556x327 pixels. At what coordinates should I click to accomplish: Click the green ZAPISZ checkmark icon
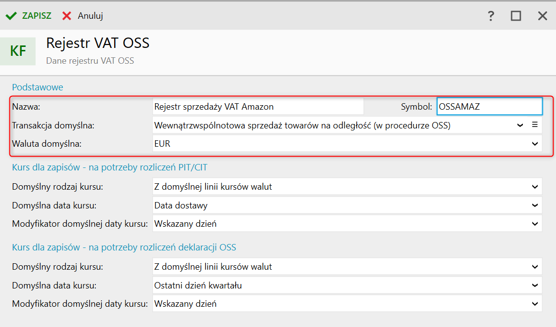[11, 16]
